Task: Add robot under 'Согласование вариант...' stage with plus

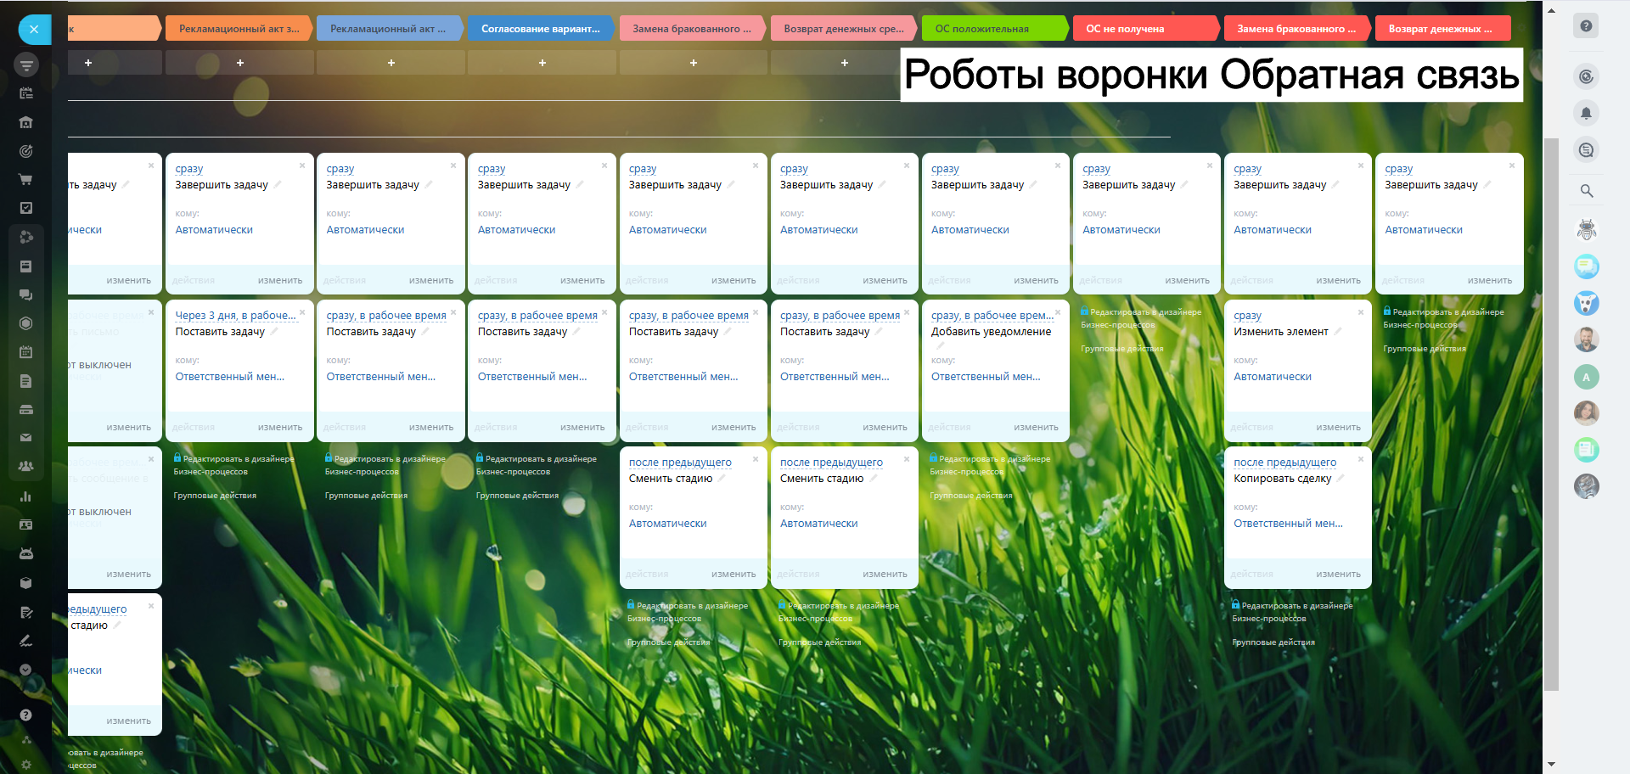Action: (542, 63)
